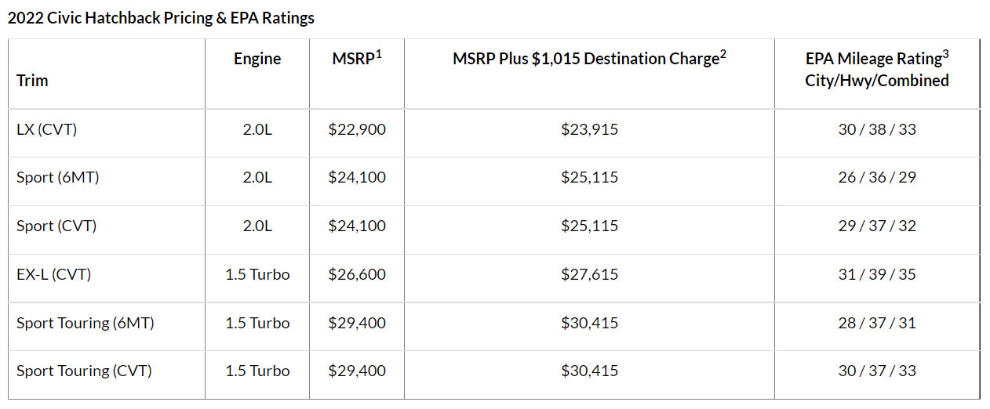This screenshot has height=409, width=990.
Task: Click the Sport Touring (CVT) trim name
Action: (x=84, y=371)
